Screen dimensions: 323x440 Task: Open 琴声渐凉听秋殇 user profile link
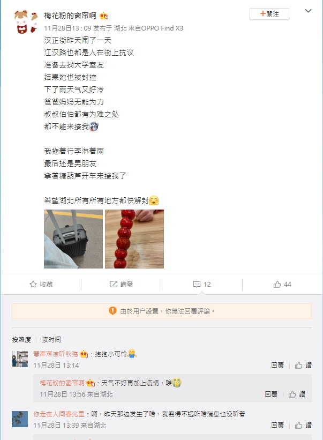pyautogui.click(x=56, y=354)
